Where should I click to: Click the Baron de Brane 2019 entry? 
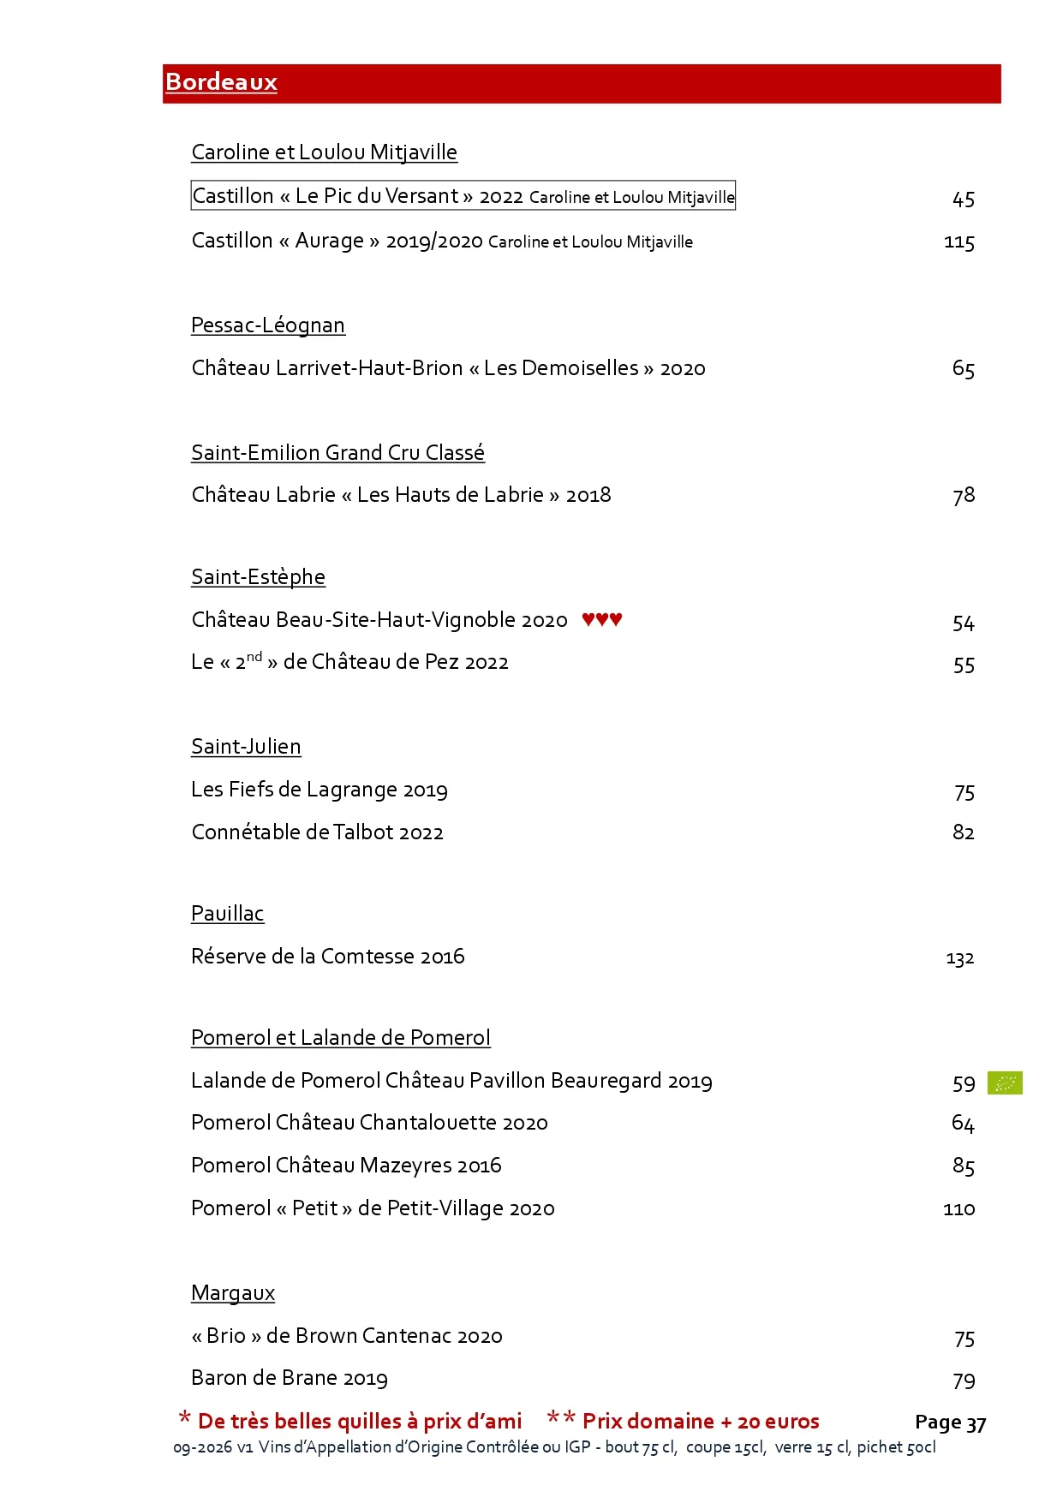290,1378
